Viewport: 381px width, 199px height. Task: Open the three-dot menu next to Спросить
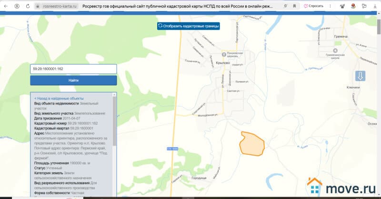click(x=330, y=6)
